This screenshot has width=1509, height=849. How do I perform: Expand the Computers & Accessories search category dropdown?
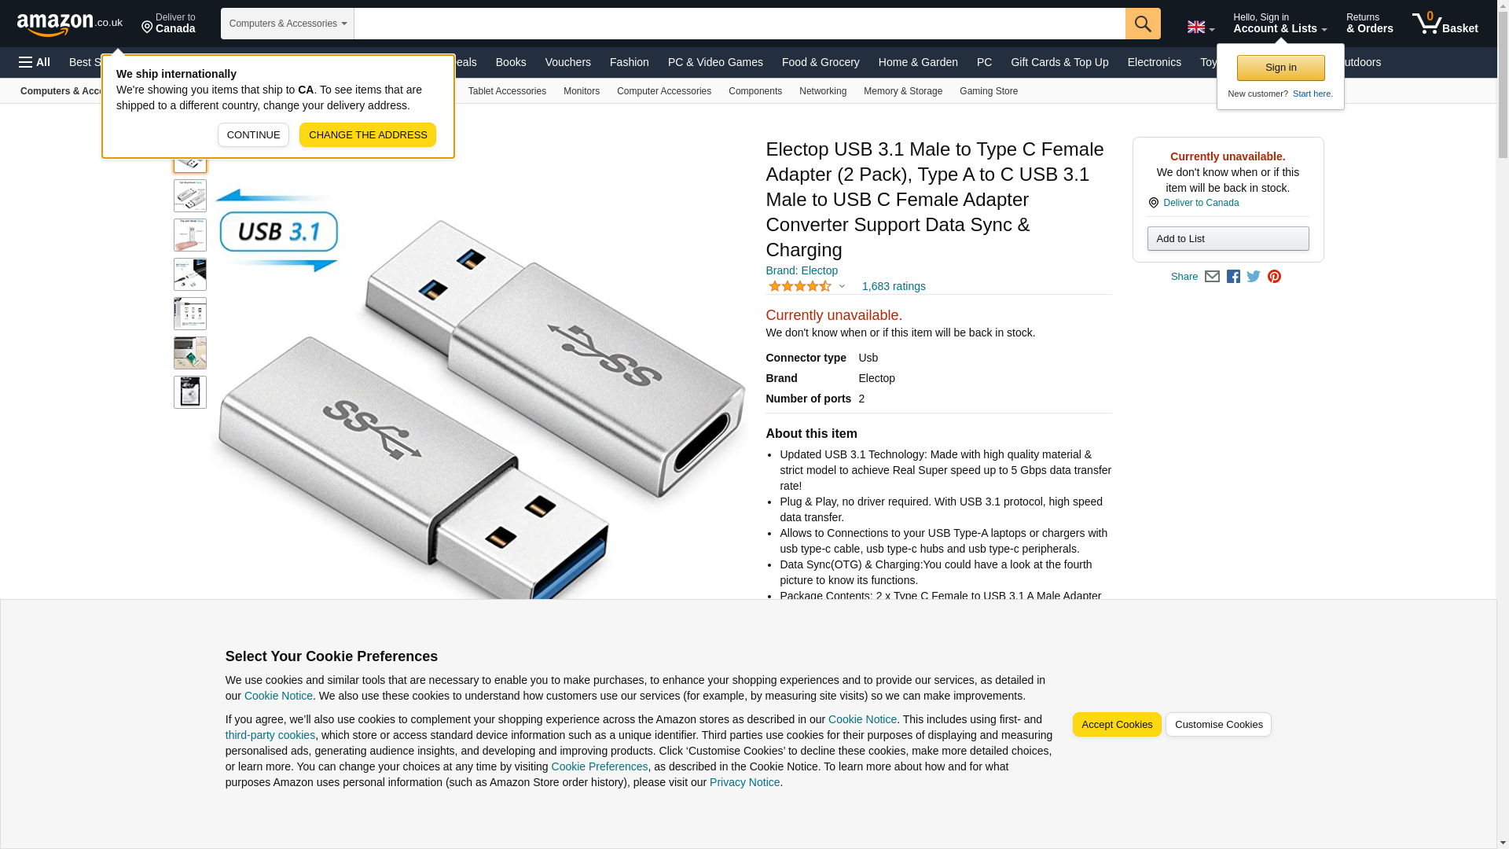(x=288, y=24)
